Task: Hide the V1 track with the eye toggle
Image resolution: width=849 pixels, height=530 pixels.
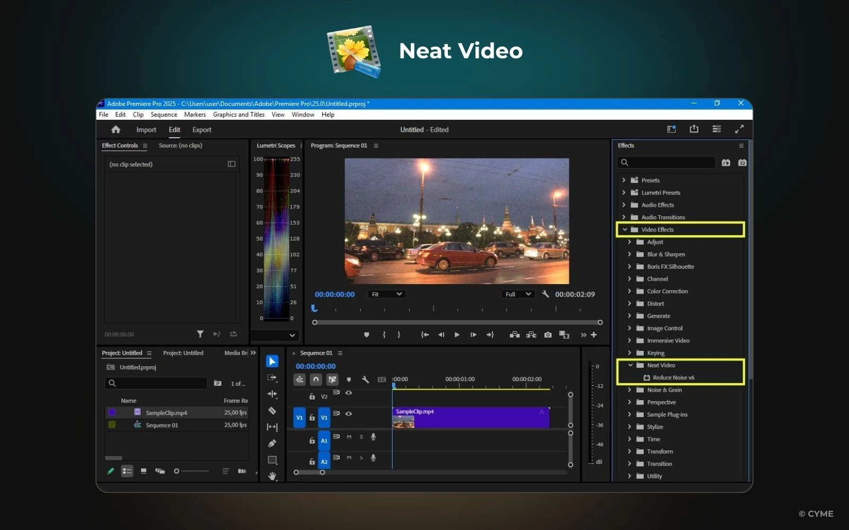Action: pos(348,414)
